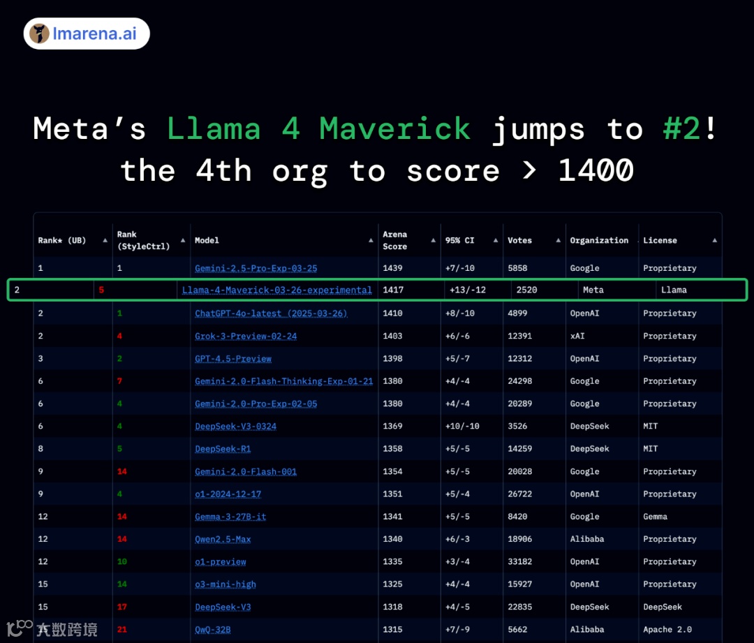Select StyleCtrl rank 17 in DeepSeek-V3 row
This screenshot has height=643, width=754.
point(122,607)
